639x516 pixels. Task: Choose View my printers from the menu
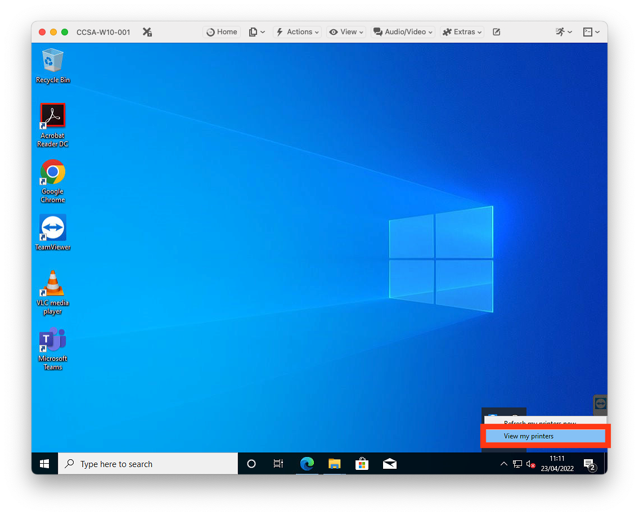click(545, 436)
